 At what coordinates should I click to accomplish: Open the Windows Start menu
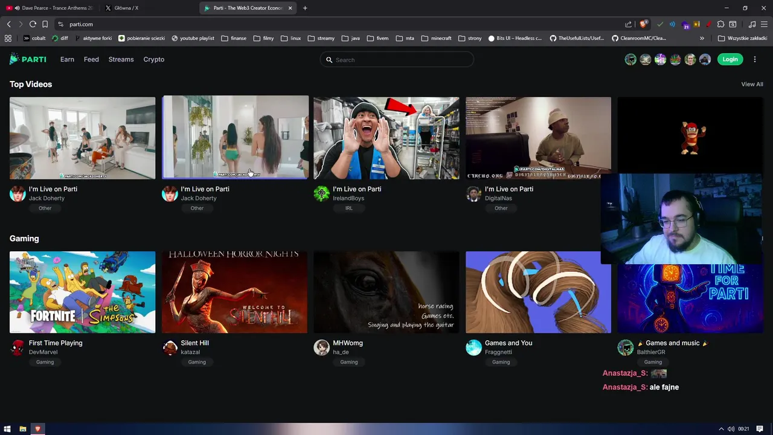point(7,429)
